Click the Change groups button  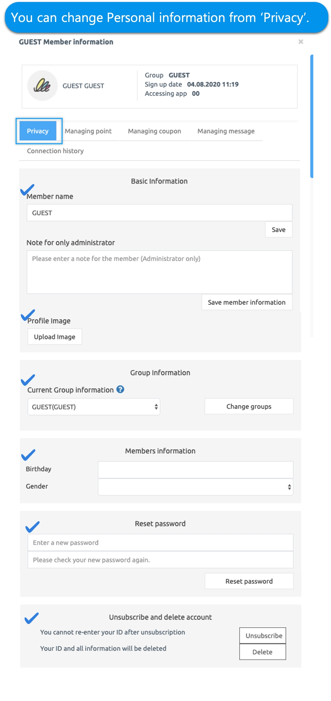[x=249, y=406]
